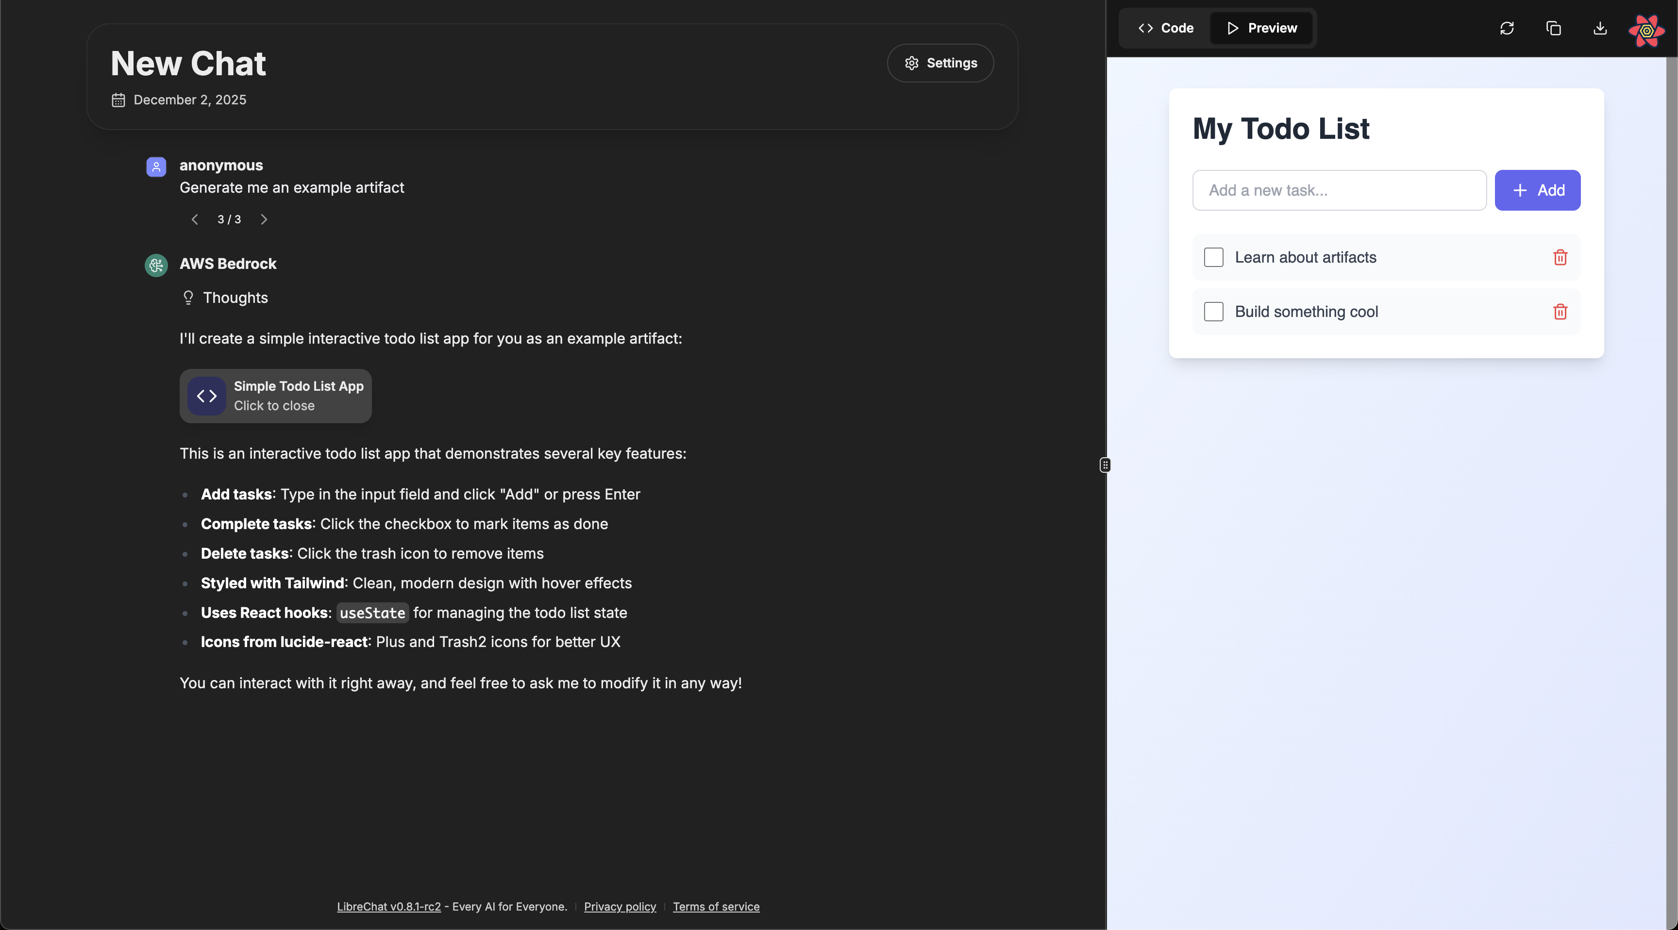1678x930 pixels.
Task: Close the Simple Todo List App artifact
Action: 276,396
